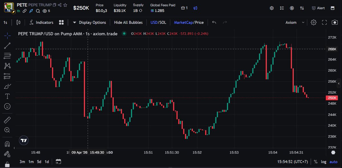Expand the bottom panel handle

click(x=171, y=167)
